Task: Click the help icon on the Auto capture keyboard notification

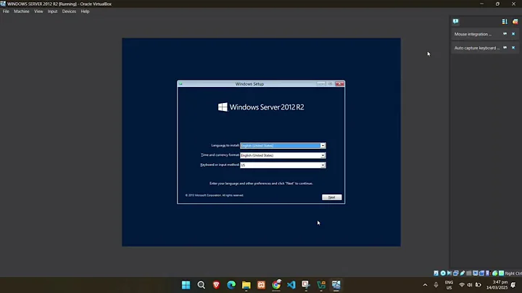Action: pyautogui.click(x=505, y=48)
